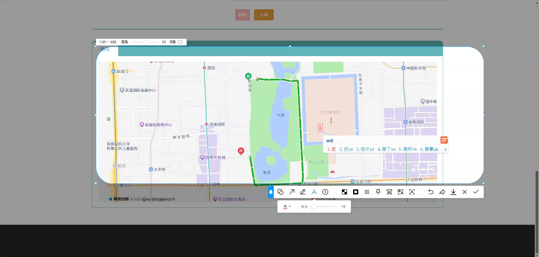Click the 故宫博物院 label on the map

coord(330,113)
